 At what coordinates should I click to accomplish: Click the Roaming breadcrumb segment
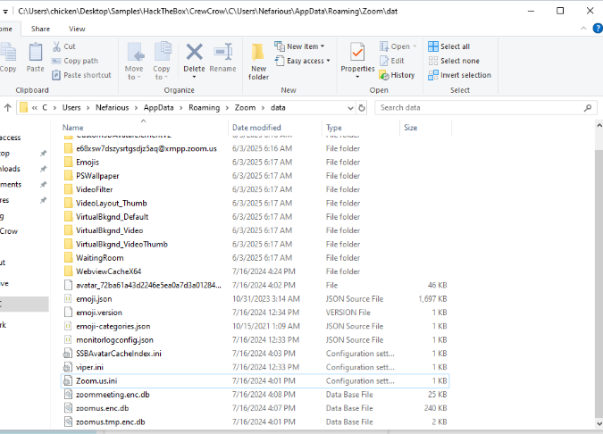(204, 108)
